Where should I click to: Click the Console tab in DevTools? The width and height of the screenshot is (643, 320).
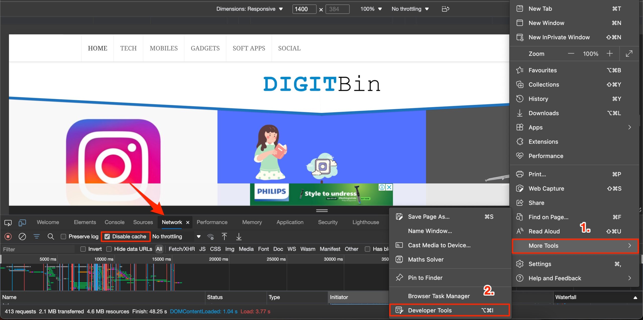pyautogui.click(x=114, y=222)
